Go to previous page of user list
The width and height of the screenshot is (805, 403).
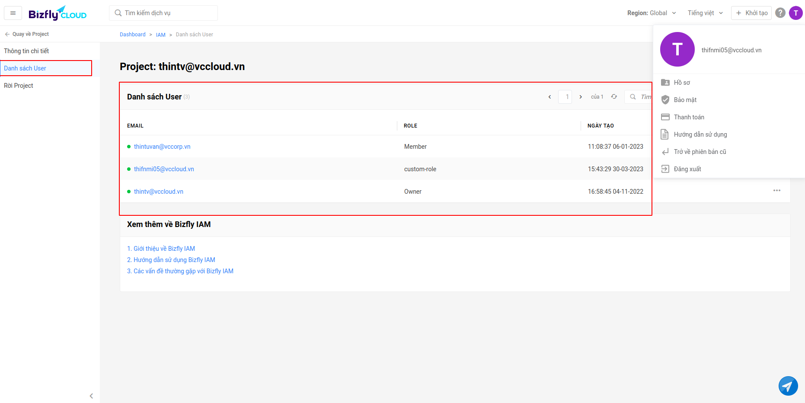point(549,97)
